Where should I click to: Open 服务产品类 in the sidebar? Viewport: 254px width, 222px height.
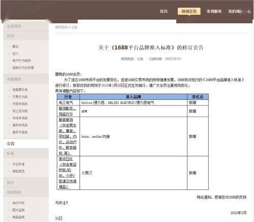pyautogui.click(x=20, y=132)
